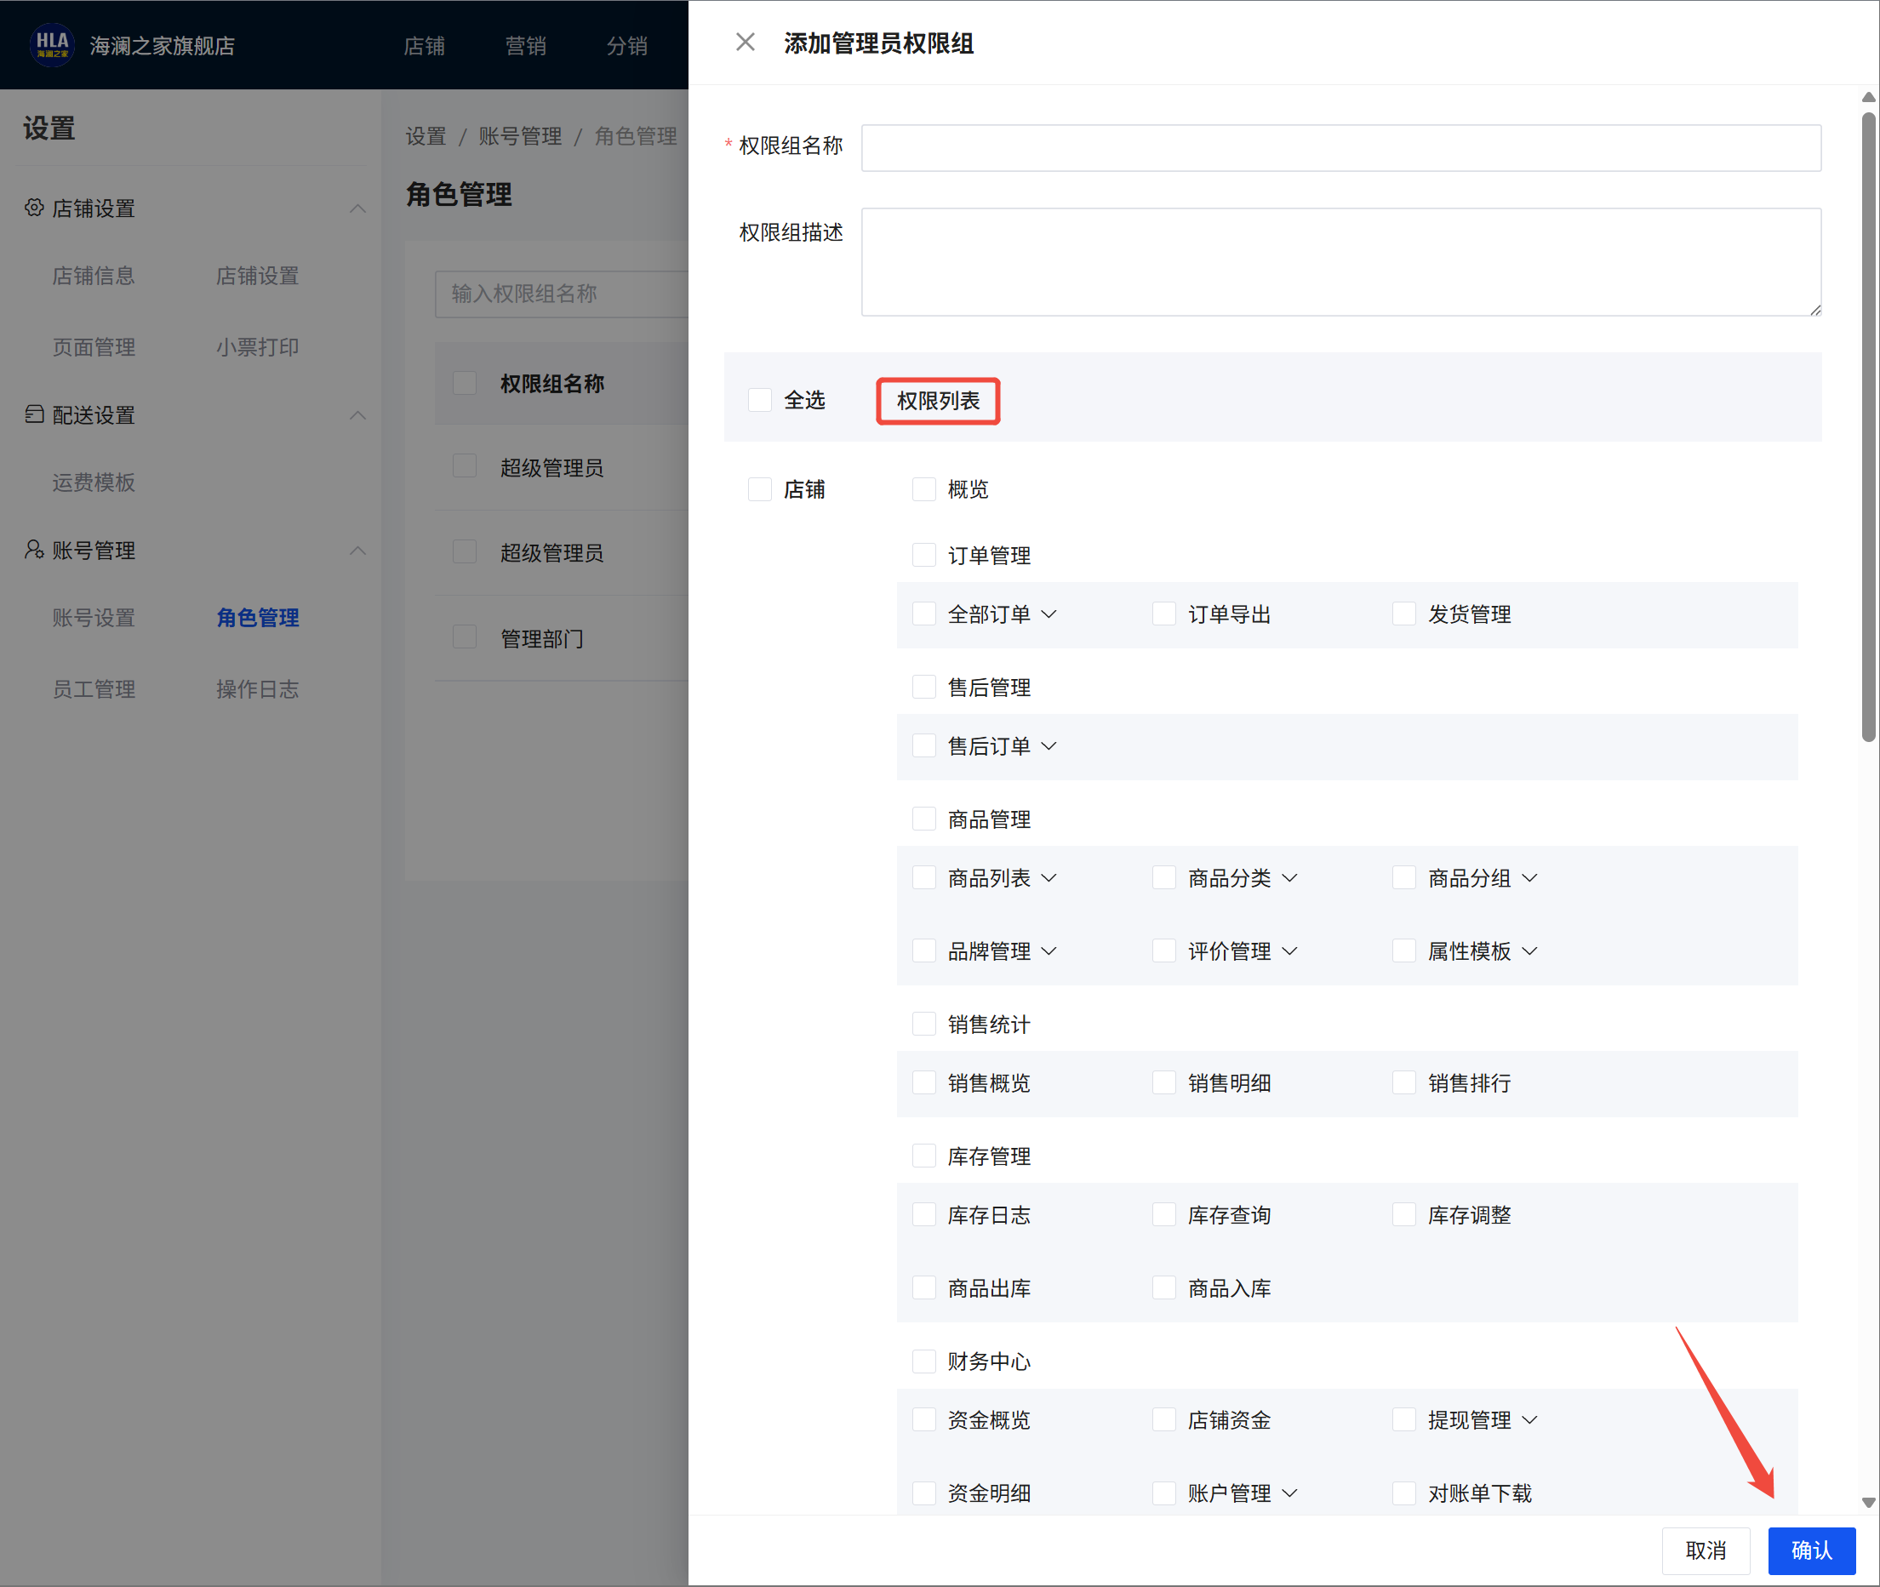The width and height of the screenshot is (1880, 1587).
Task: Expand the 全部订单 chevron
Action: point(1049,614)
